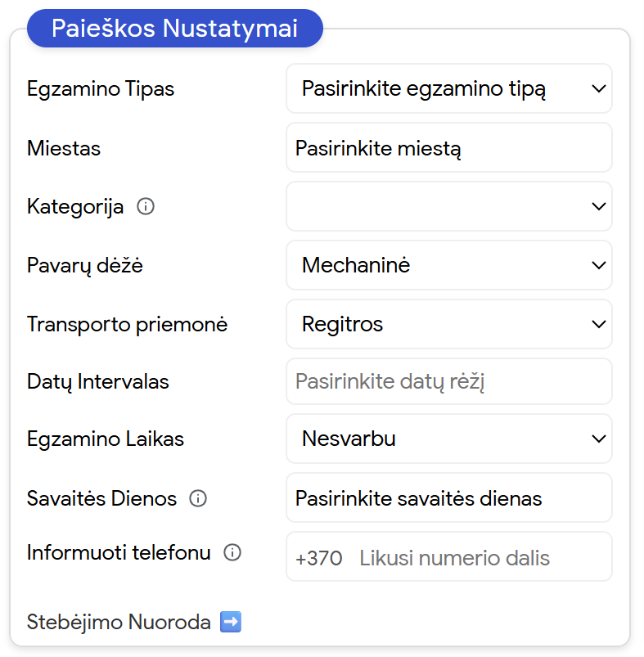The width and height of the screenshot is (644, 657).
Task: Click info icon next to Kategorija
Action: pyautogui.click(x=146, y=207)
